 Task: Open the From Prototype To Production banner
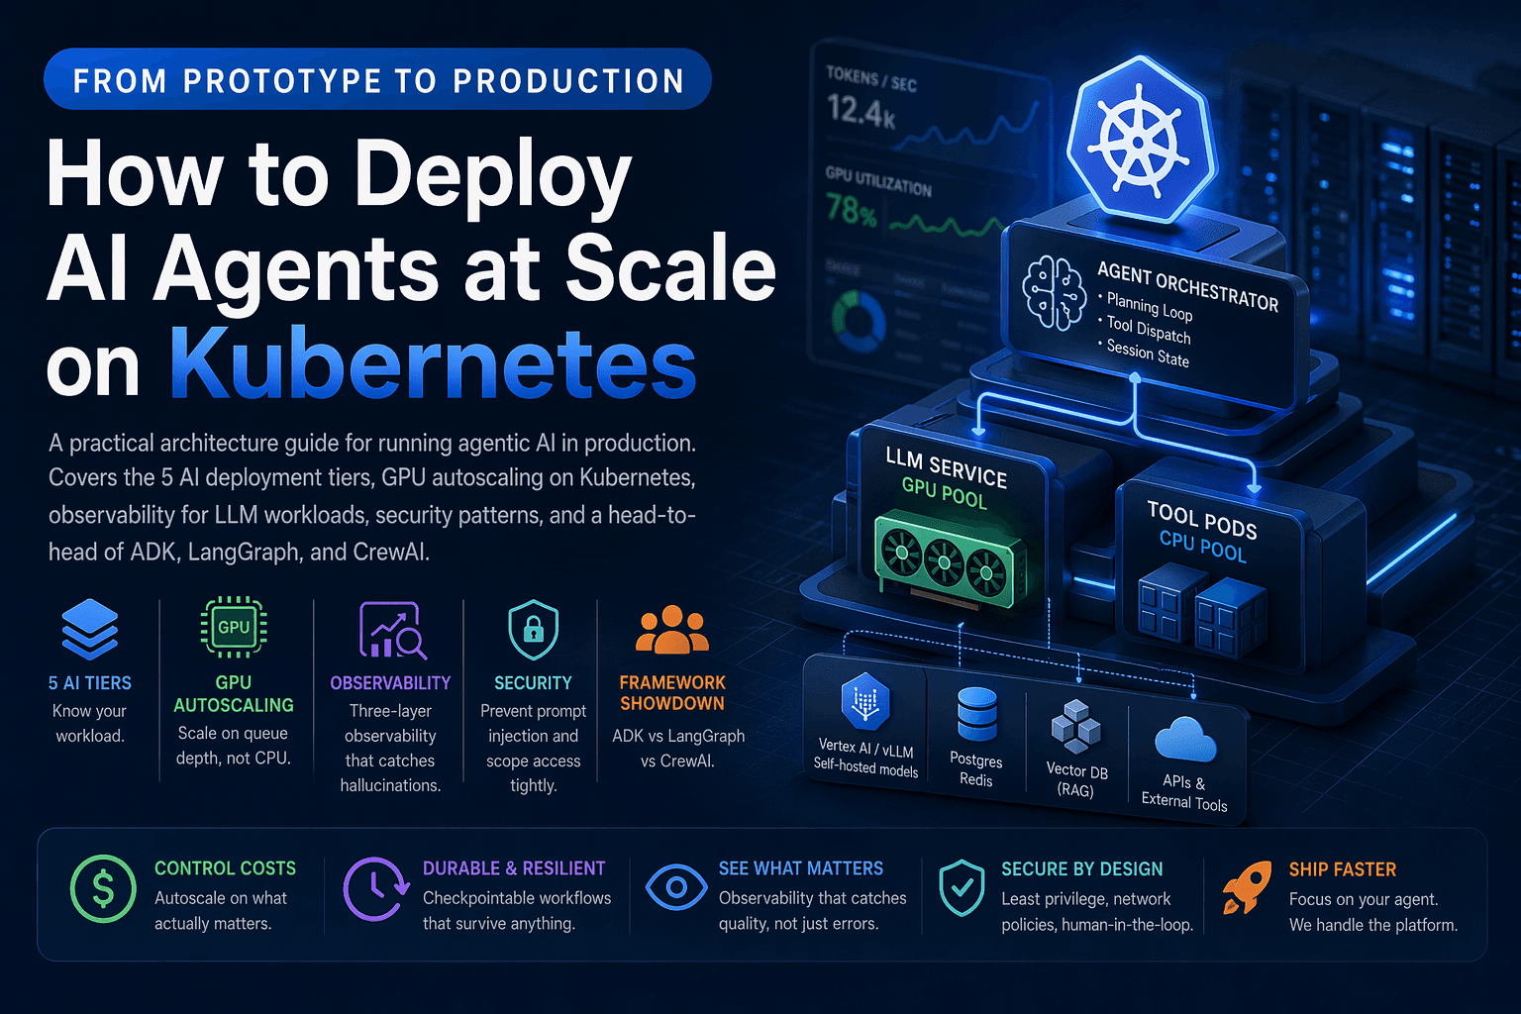(378, 79)
